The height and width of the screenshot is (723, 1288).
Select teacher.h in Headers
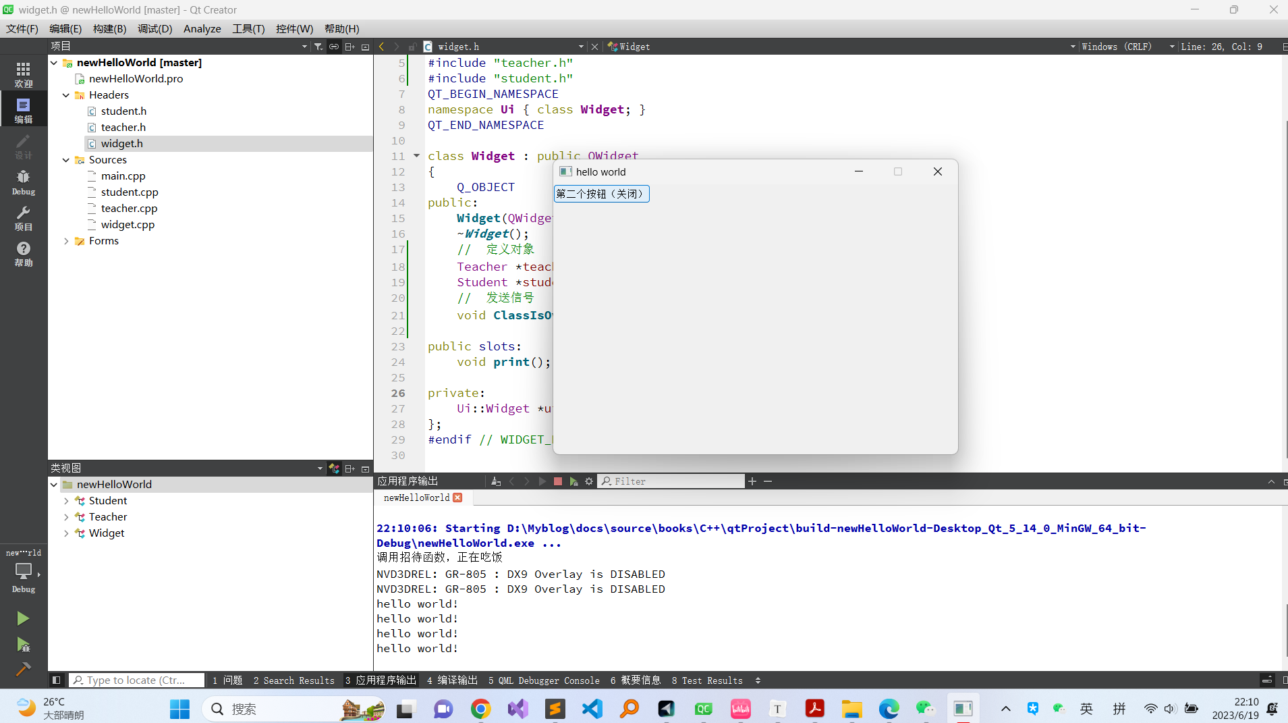click(123, 128)
